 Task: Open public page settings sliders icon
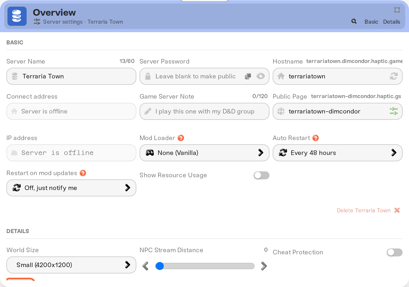(x=394, y=111)
